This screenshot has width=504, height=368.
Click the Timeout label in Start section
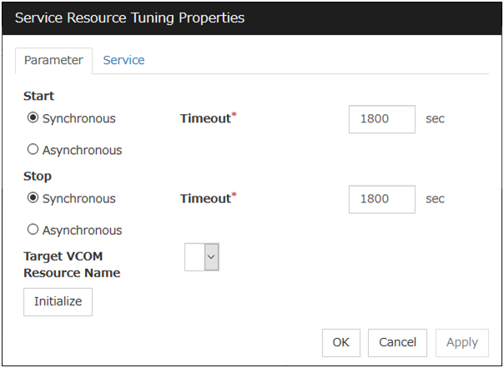[206, 118]
